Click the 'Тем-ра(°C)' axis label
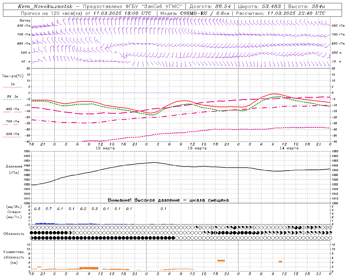 click(x=13, y=76)
